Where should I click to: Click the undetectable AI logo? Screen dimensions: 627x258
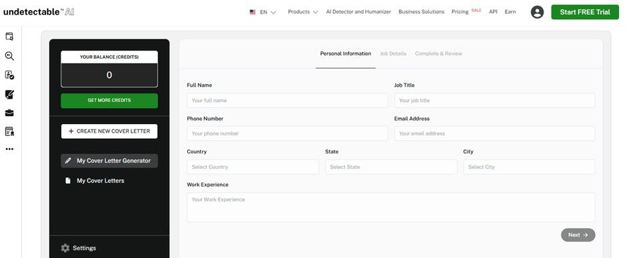point(39,11)
